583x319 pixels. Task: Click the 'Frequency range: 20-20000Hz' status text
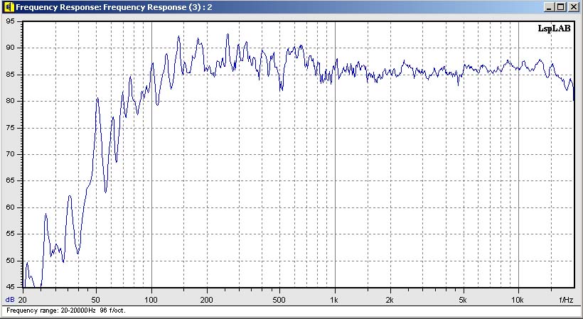click(x=51, y=310)
